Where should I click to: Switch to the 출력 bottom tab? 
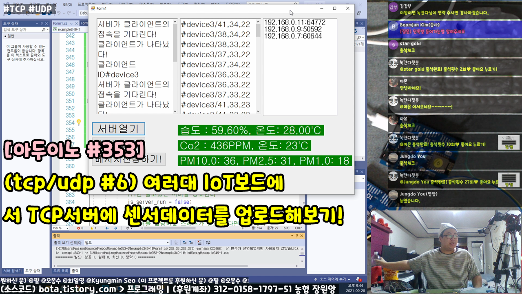[x=75, y=271]
